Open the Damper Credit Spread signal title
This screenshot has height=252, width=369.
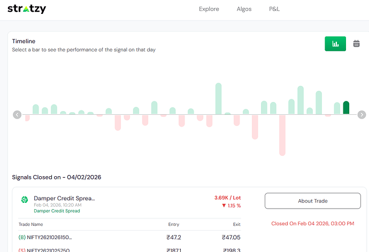[64, 198]
